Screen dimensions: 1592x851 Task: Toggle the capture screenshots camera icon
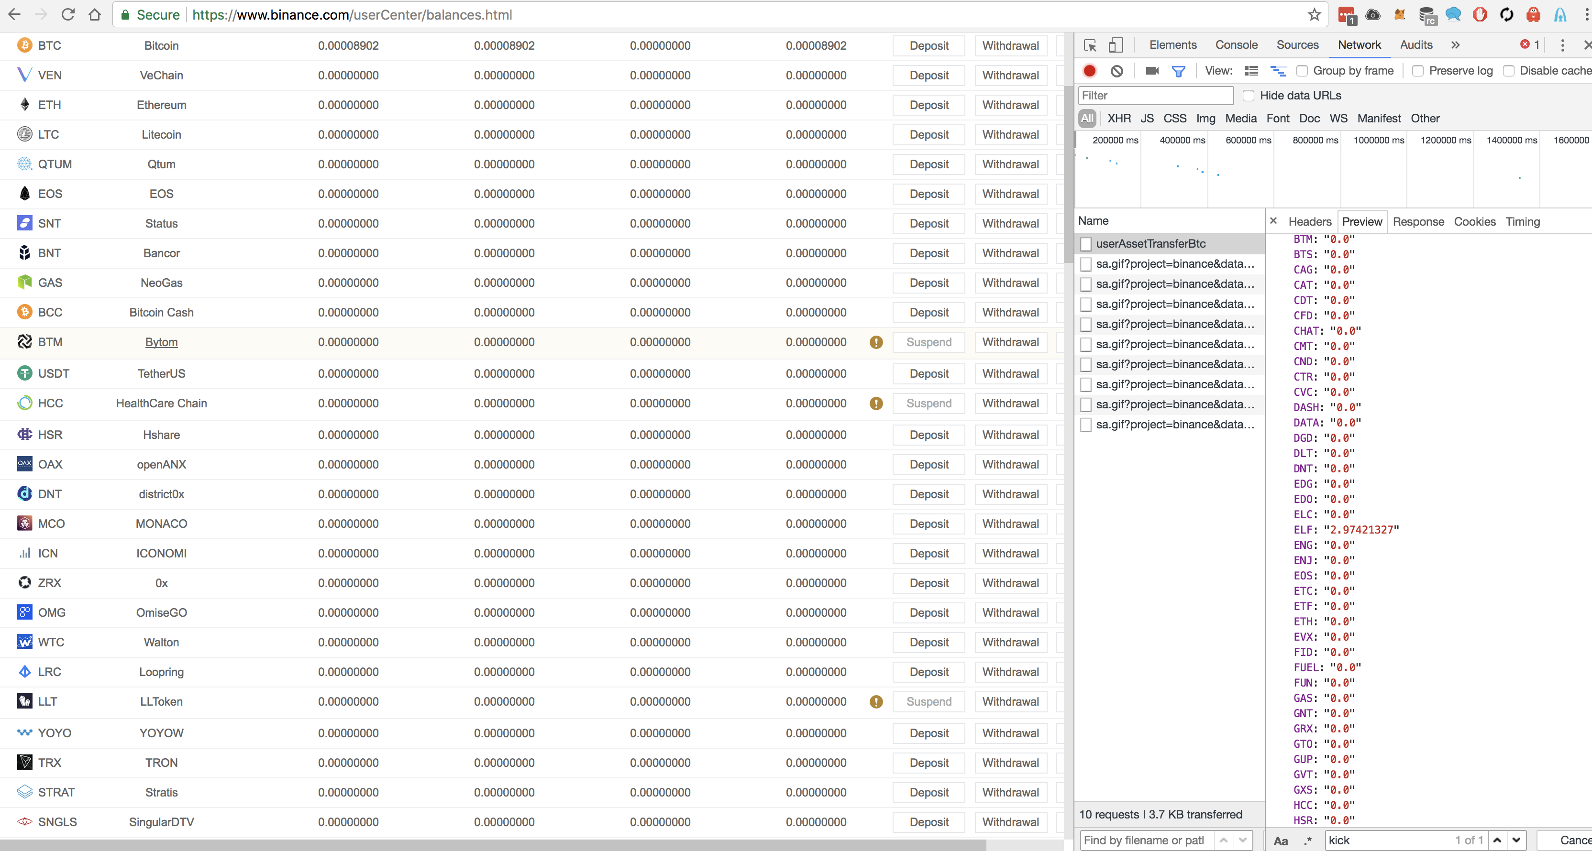pyautogui.click(x=1152, y=71)
